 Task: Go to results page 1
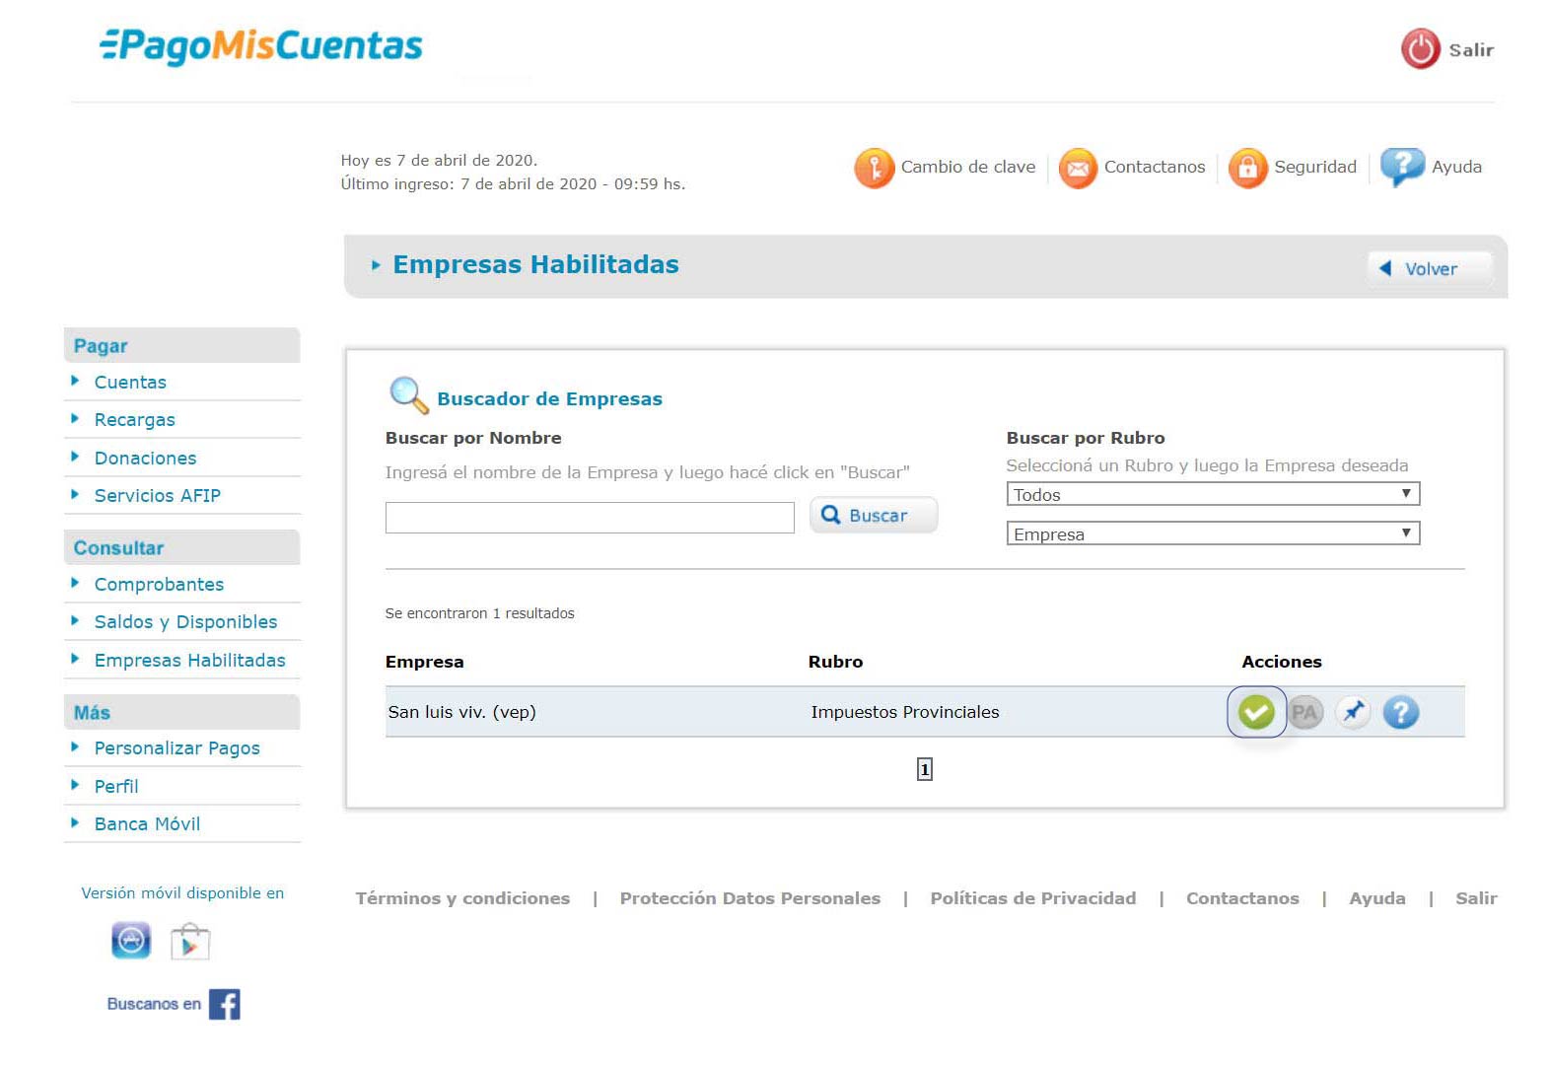point(924,769)
